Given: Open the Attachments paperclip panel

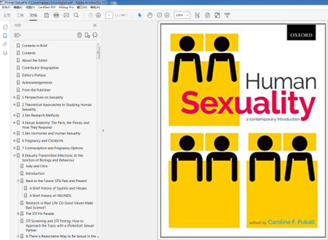Looking at the screenshot, I should click(x=5, y=44).
